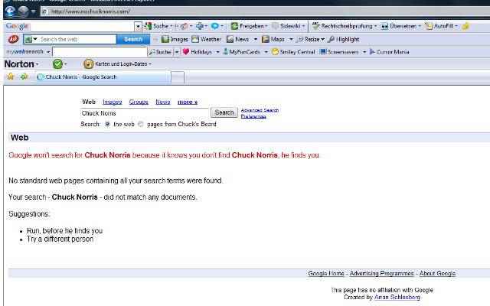Click the 'more »' link
This screenshot has height=306, width=490.
click(x=188, y=102)
